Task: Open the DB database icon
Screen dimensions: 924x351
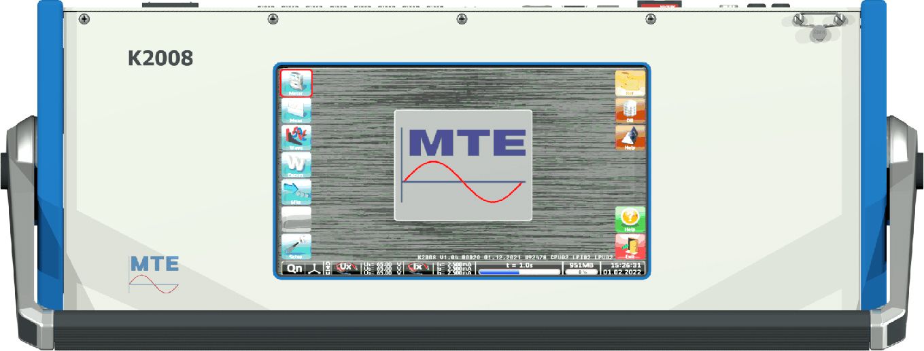Action: (x=630, y=111)
